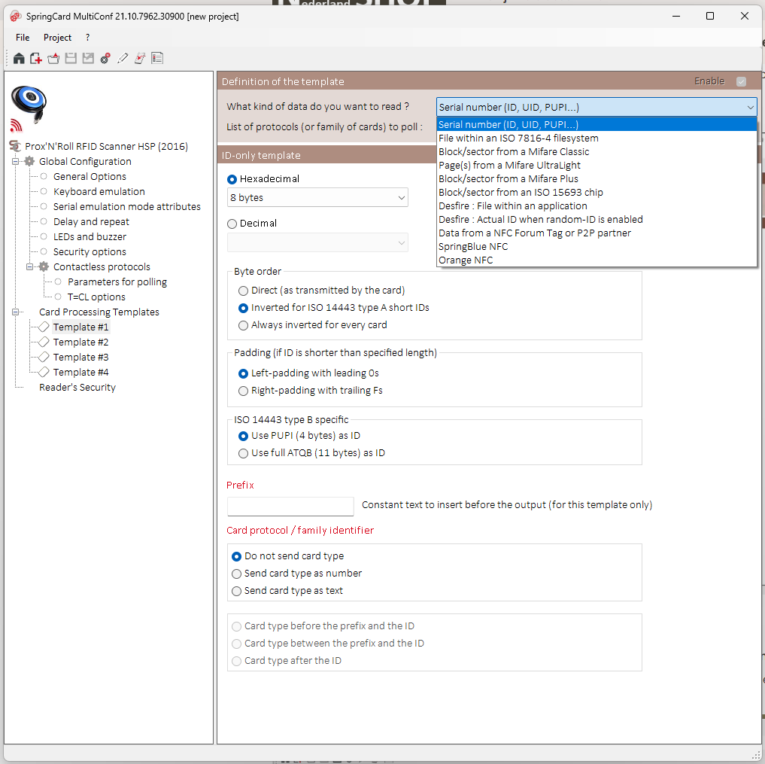Choose Orange NFC option
Screen dimensions: 765x764
tap(597, 260)
